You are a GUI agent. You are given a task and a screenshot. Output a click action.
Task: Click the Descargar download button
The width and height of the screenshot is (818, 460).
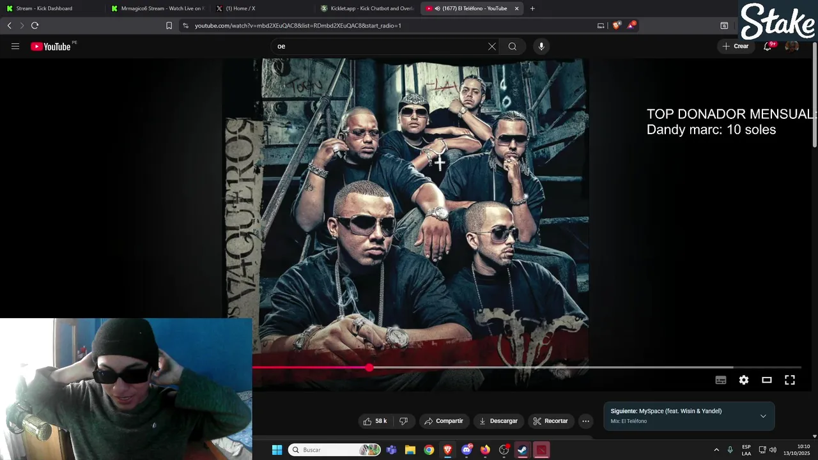point(498,421)
